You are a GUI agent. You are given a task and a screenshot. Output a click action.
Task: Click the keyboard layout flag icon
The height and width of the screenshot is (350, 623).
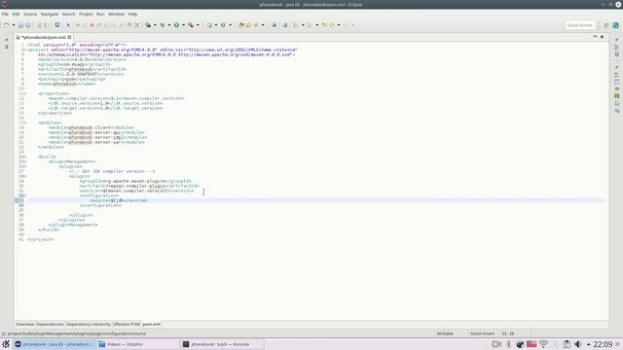[531, 344]
